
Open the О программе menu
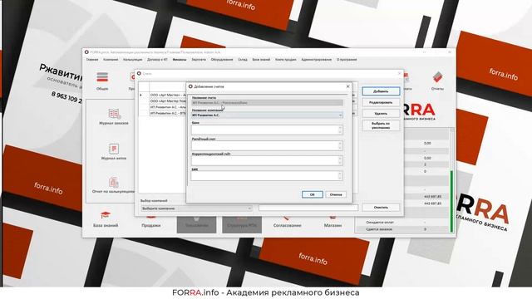point(347,60)
